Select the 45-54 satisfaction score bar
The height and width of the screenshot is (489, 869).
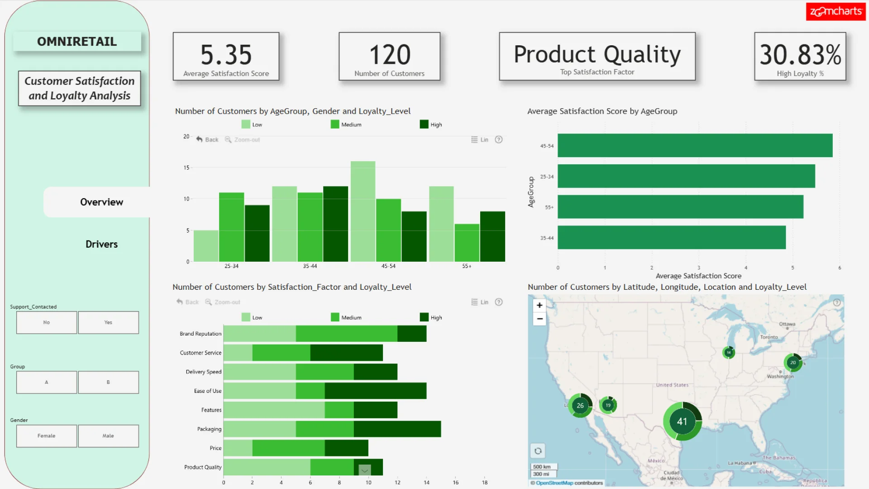[695, 145]
